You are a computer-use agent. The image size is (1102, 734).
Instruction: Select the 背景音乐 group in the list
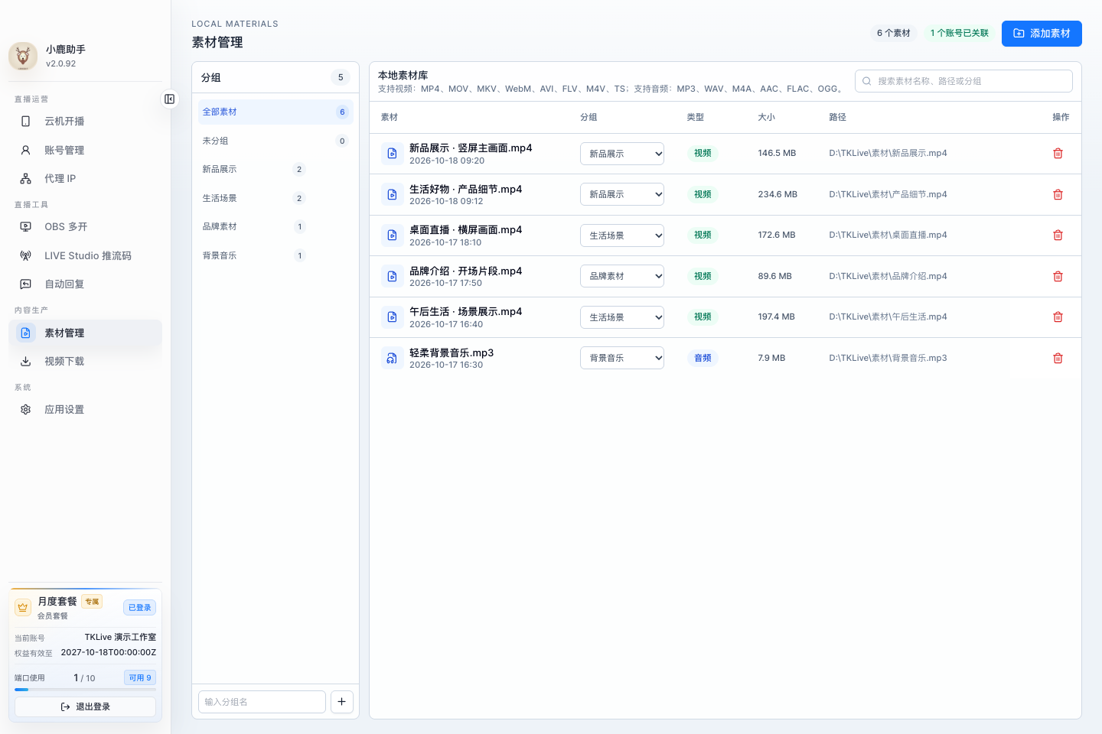tap(254, 255)
